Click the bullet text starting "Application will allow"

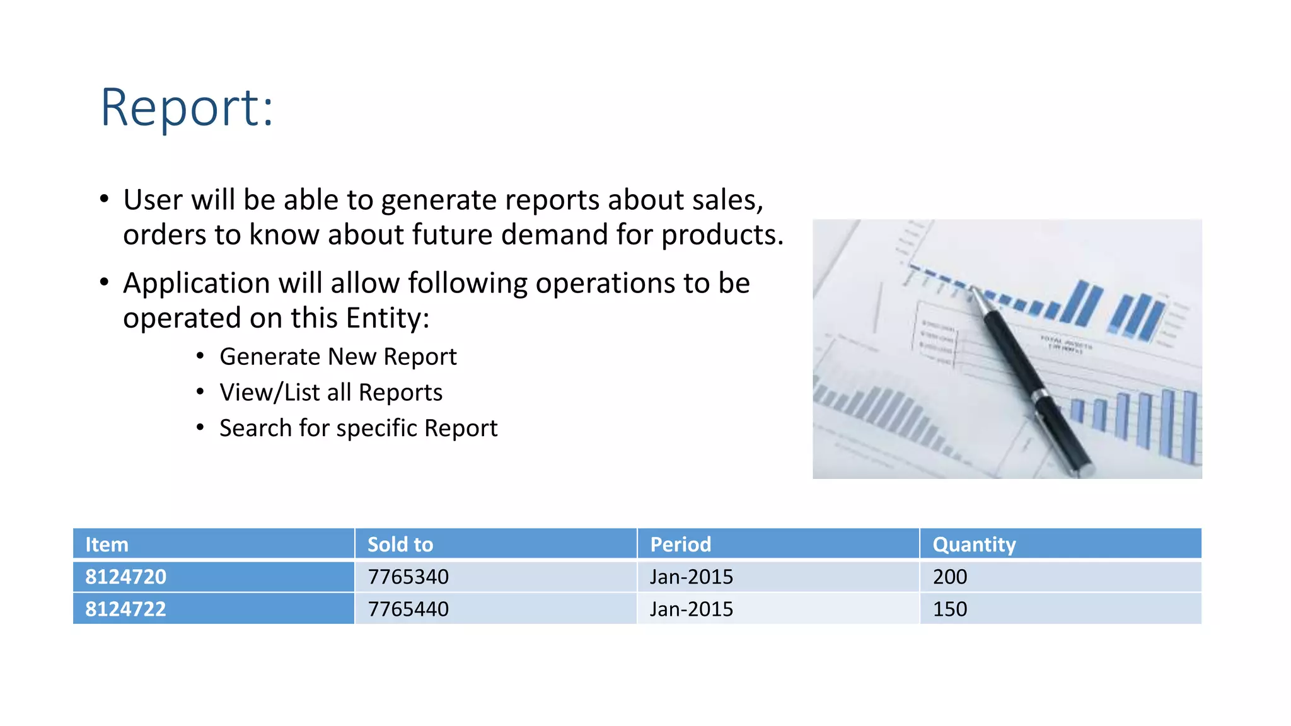[x=436, y=300]
